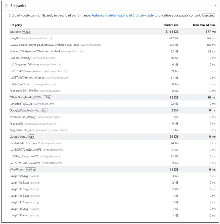Viewport: 220px width, 224px height.
Task: Collapse the 3rd parties section with the chevron
Action: 216,5
